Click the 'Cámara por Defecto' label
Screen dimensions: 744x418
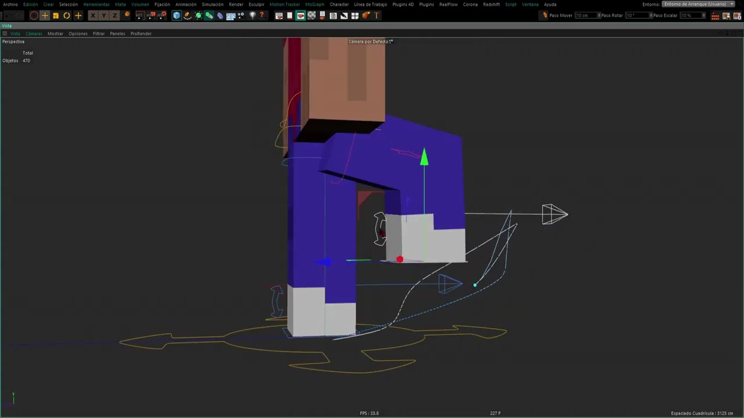click(x=370, y=42)
